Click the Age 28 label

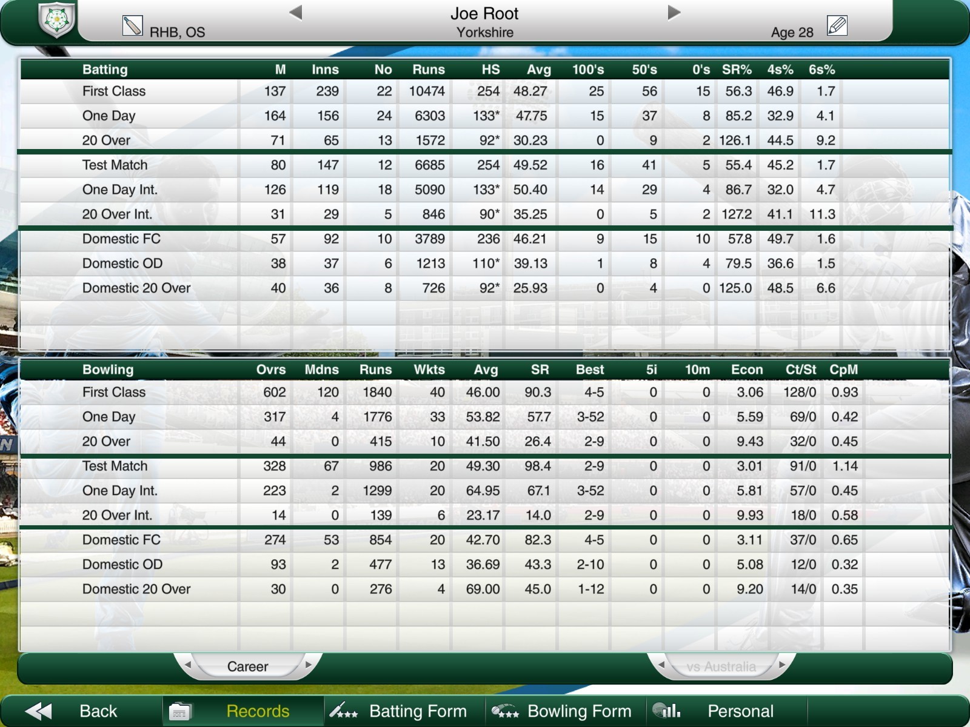tap(792, 33)
